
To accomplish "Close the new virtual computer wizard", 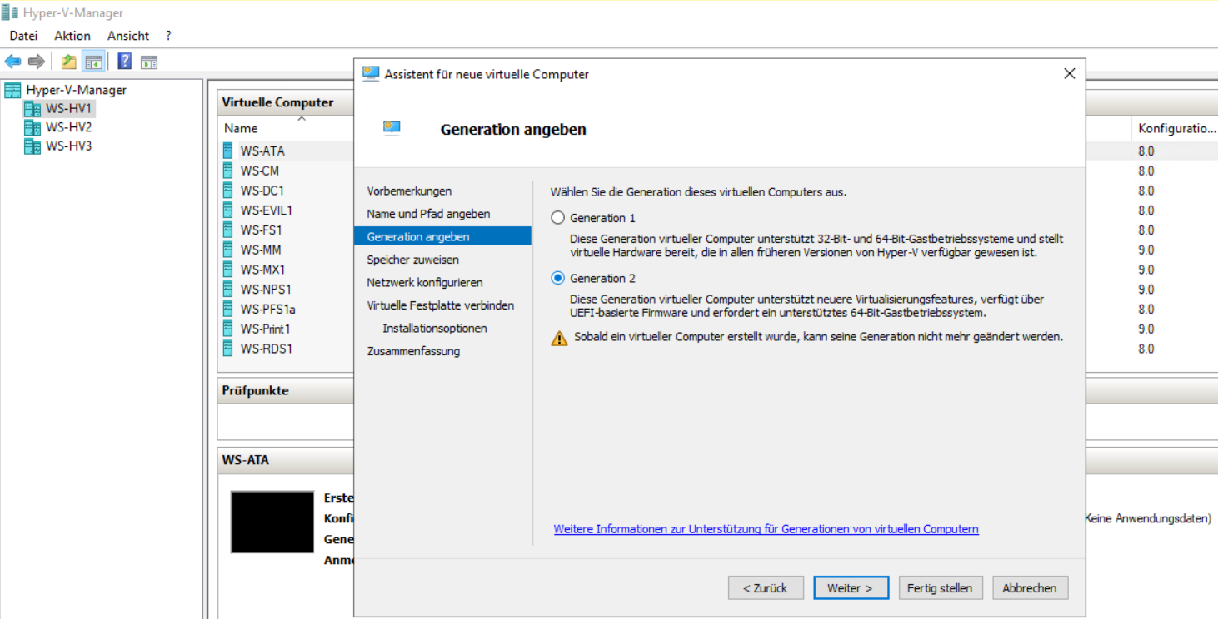I will coord(1070,74).
